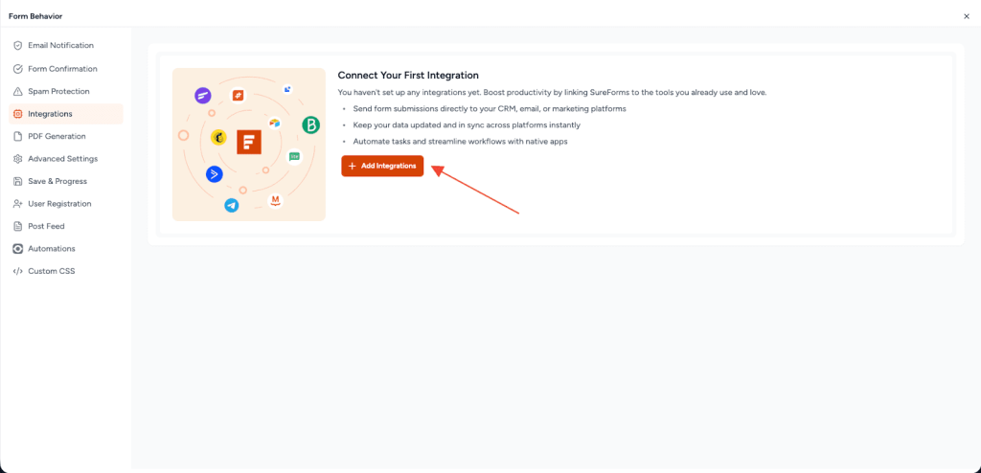Click the Telegram paper-plane icon in the illustration

(x=231, y=205)
